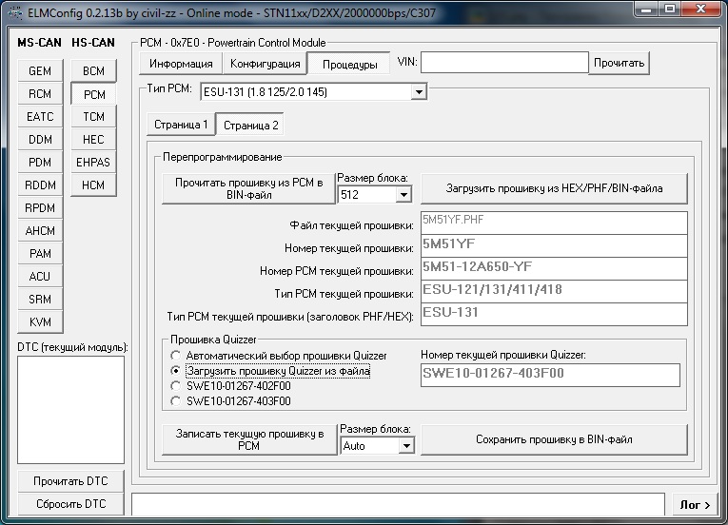
Task: Click Прочитать DTC button
Action: (x=70, y=481)
